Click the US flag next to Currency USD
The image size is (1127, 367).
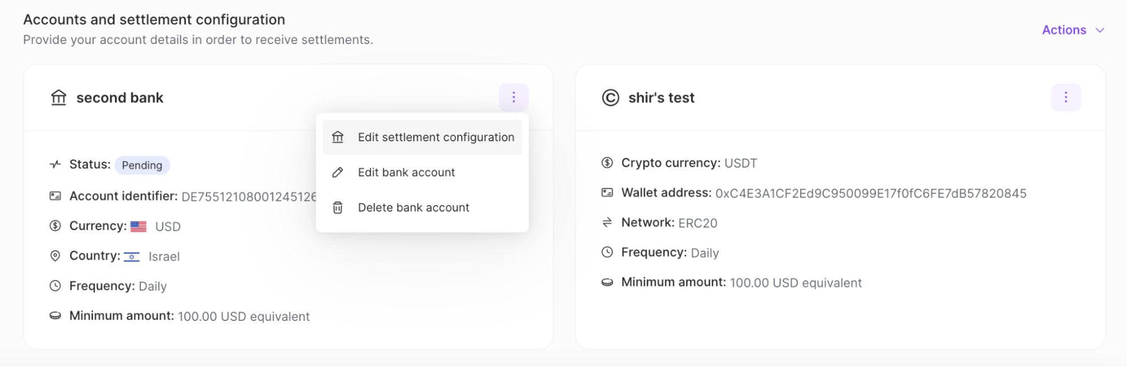click(138, 226)
